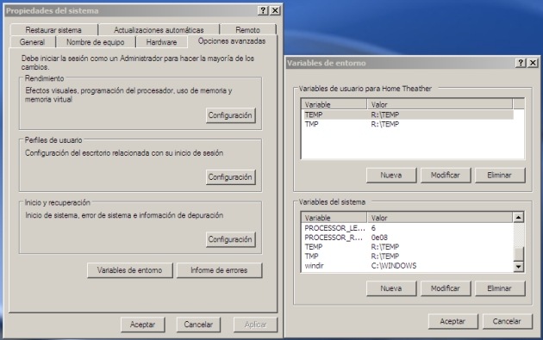
Task: Select PROCESSOR_LE... system variable row
Action: pyautogui.click(x=408, y=228)
